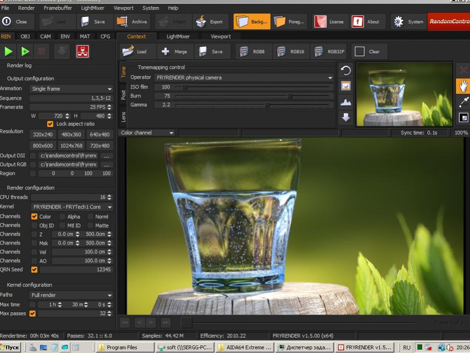Click the framebuffer Save disk icon
The width and height of the screenshot is (470, 353).
(x=202, y=51)
